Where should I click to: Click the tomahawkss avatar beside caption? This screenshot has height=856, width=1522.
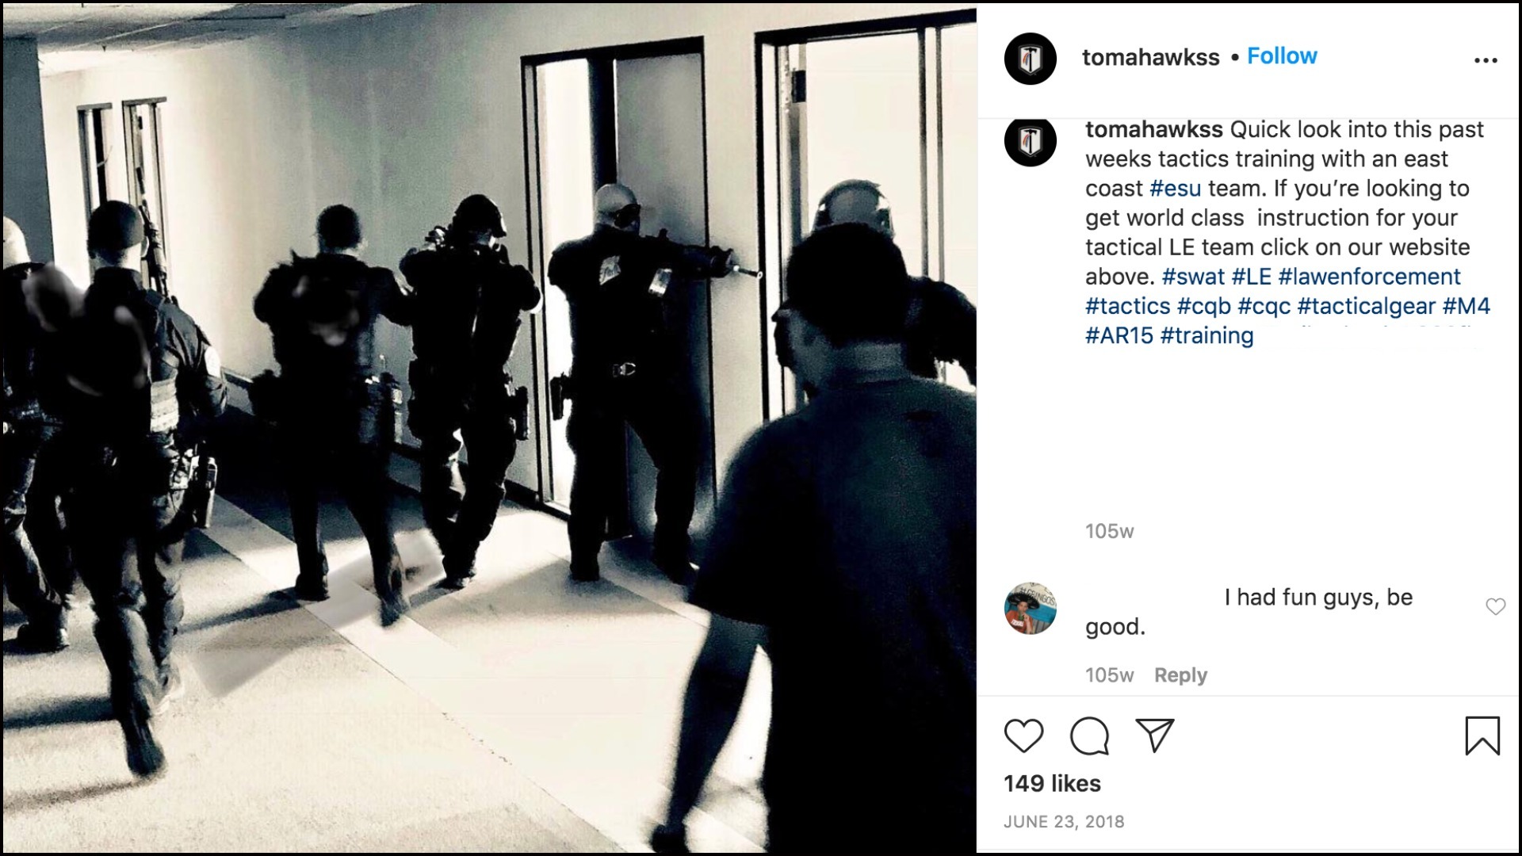tap(1030, 141)
